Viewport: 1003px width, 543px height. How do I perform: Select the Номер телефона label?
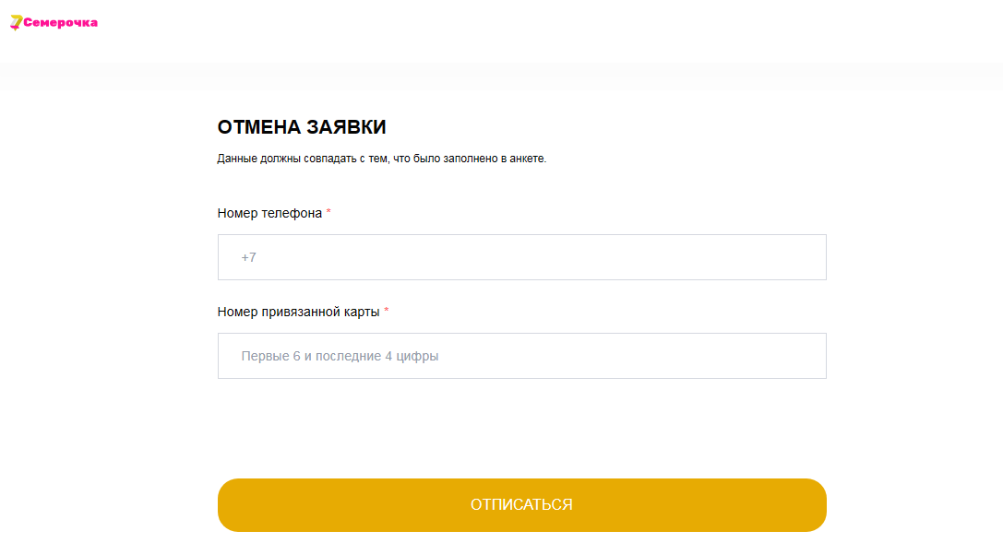(270, 213)
